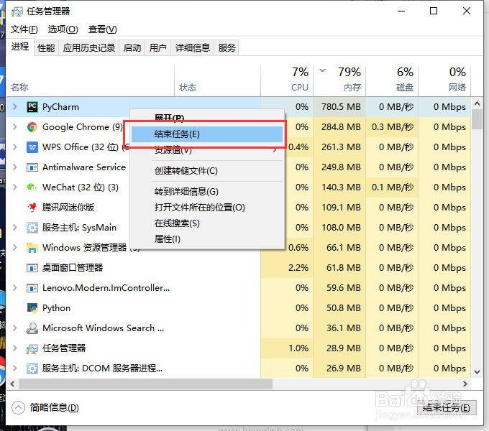Sort by the 内存 column header
The height and width of the screenshot is (431, 489).
point(339,80)
